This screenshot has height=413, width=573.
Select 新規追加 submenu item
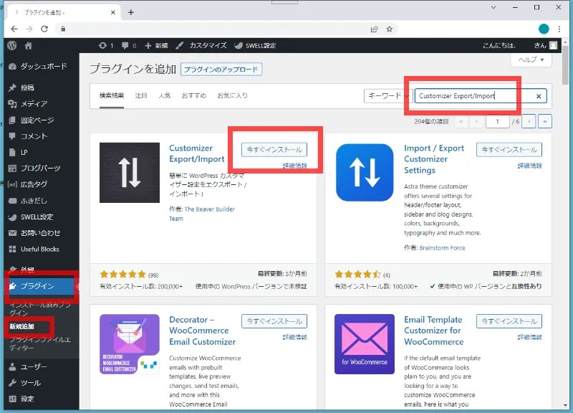(22, 326)
